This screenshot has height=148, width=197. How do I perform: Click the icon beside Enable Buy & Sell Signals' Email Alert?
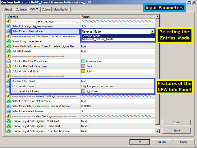(x=8, y=126)
